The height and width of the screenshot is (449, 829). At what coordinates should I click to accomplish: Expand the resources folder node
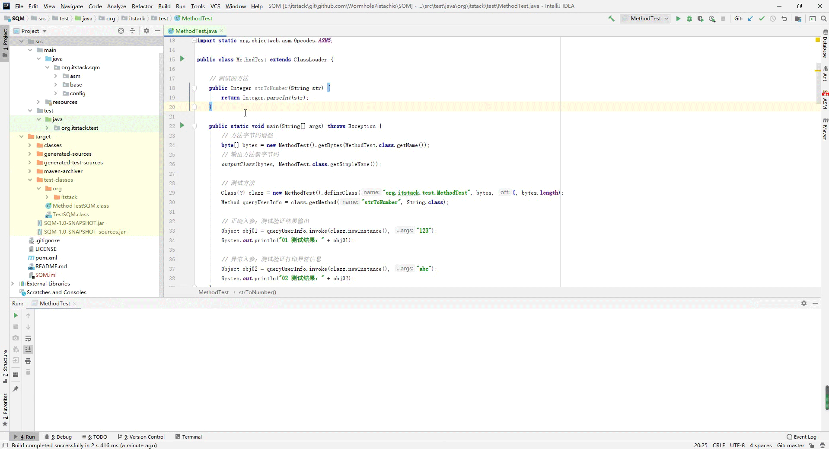(x=38, y=102)
